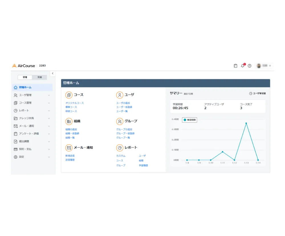Open the オリジナルコース link

(75, 103)
